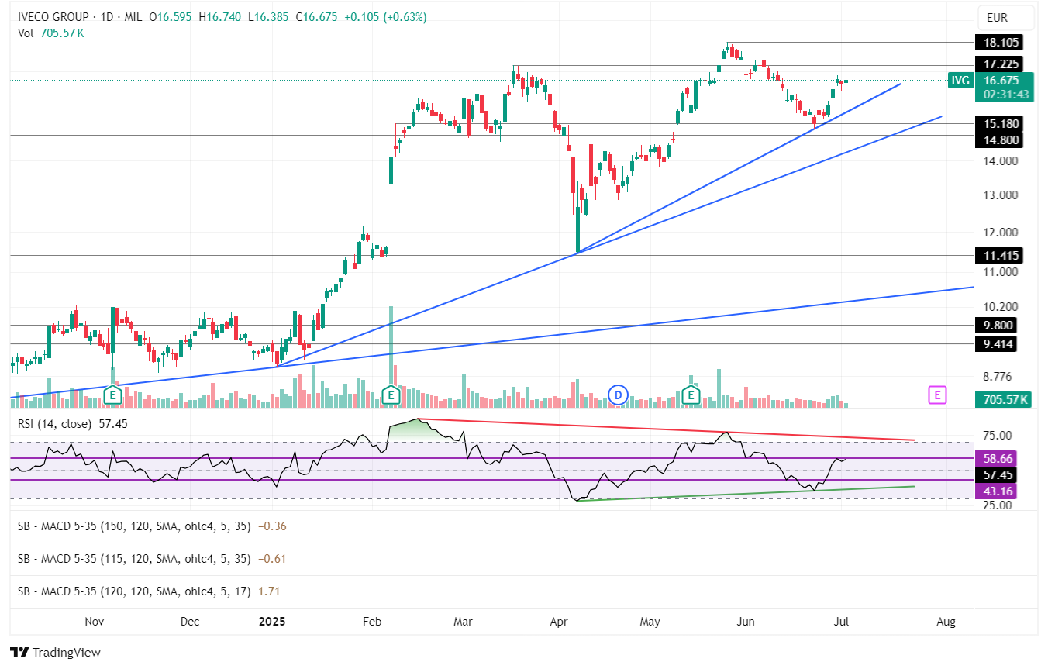Click the earnings E marker in February
The image size is (1048, 669).
pos(391,395)
